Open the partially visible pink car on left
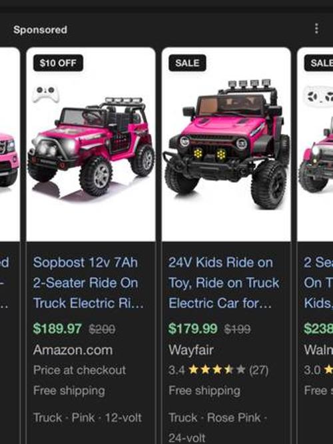The image size is (333, 444). click(x=9, y=145)
